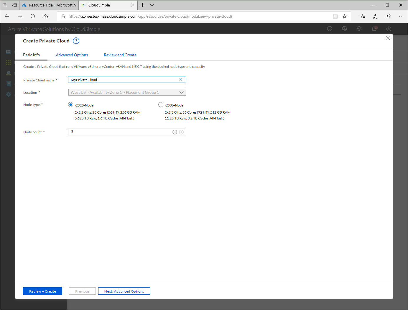Open the support agent icon in the top bar
This screenshot has height=310, width=408.
pos(344,29)
